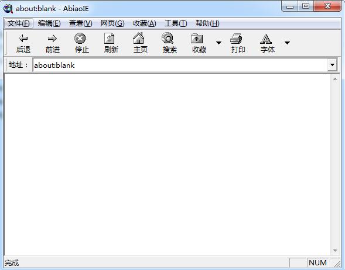Click the 前进 forward arrow icon
This screenshot has width=345, height=270.
(52, 39)
